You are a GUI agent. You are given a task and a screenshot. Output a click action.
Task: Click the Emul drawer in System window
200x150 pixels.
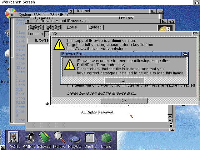(20, 50)
